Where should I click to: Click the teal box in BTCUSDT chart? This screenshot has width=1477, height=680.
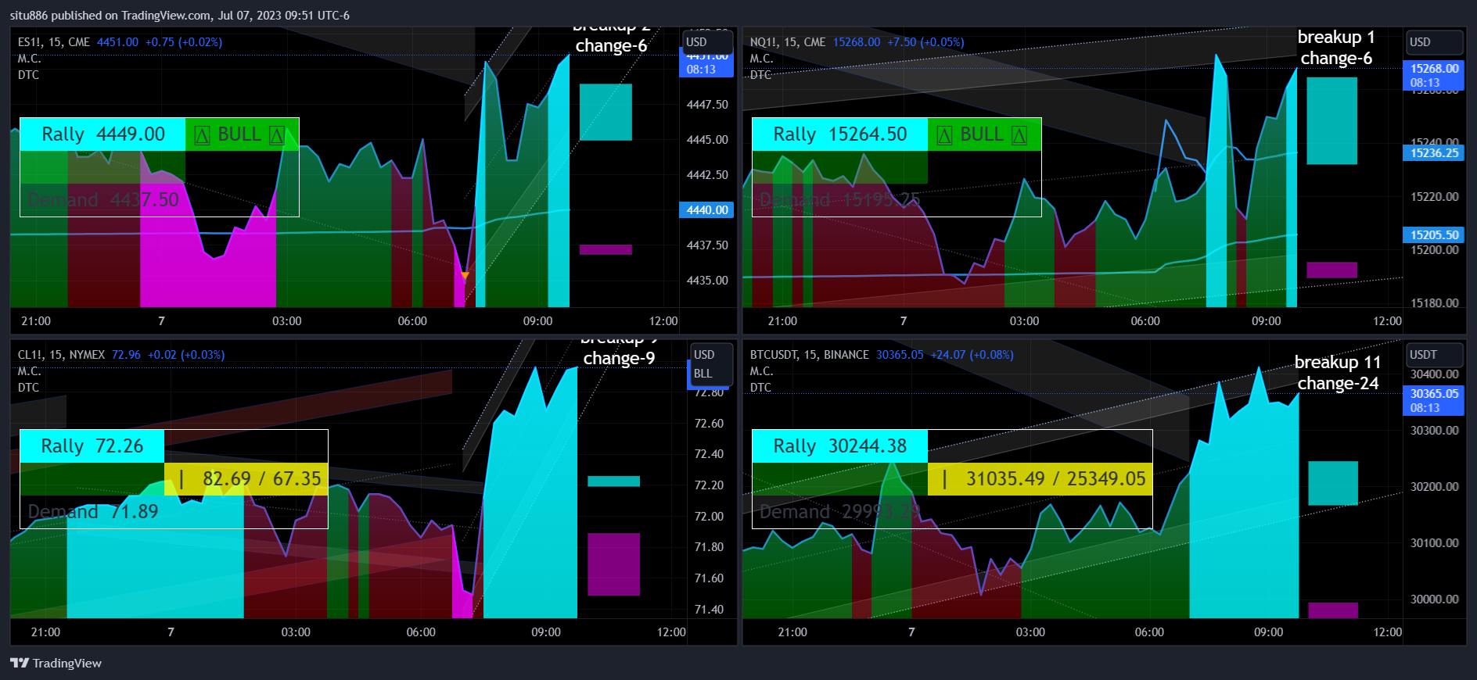click(x=1333, y=483)
